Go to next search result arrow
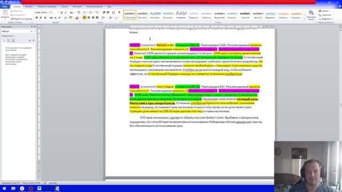 [x=34, y=41]
